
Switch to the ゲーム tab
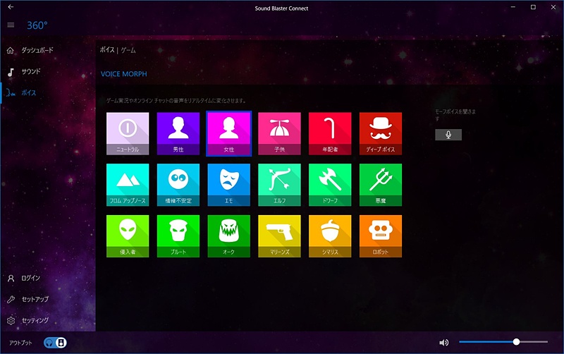coord(128,50)
